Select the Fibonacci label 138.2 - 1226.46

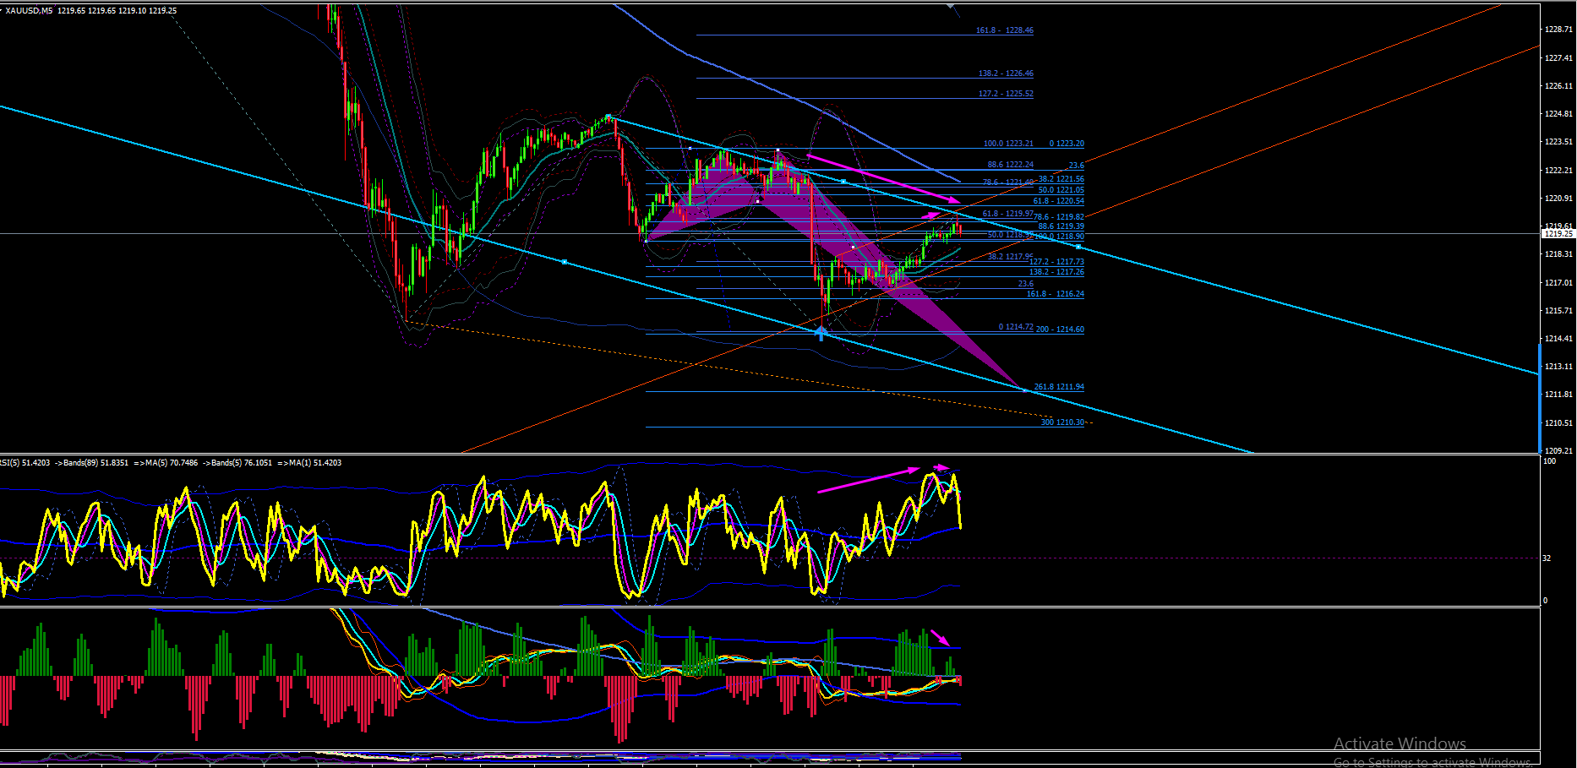point(1006,74)
